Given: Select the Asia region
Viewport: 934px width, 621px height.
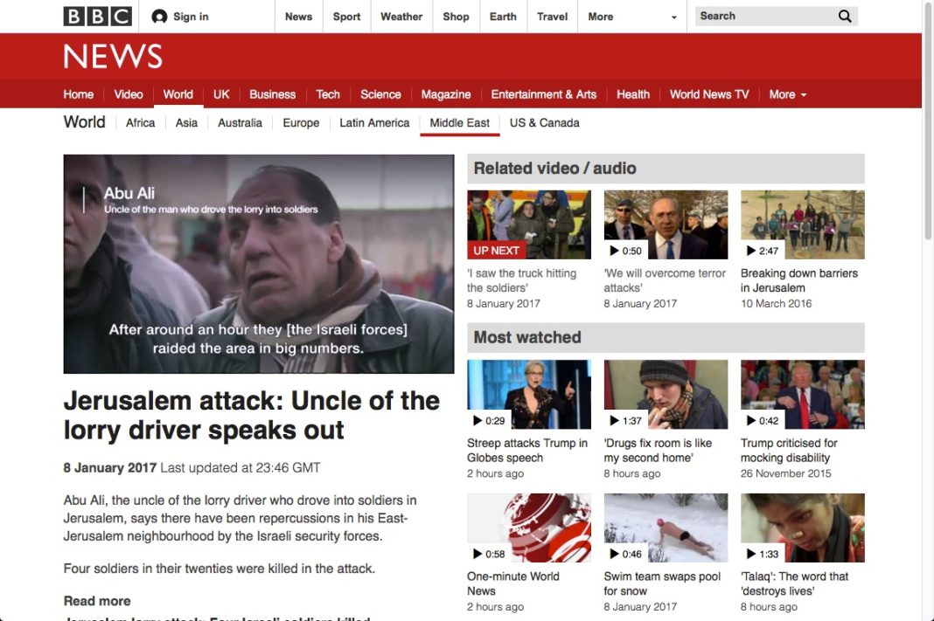Looking at the screenshot, I should (x=186, y=123).
